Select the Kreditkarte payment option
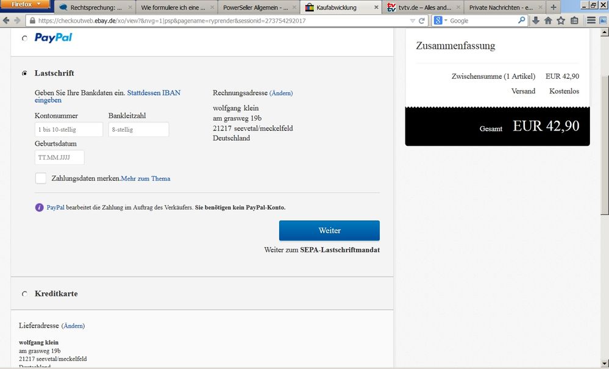Image resolution: width=609 pixels, height=369 pixels. coord(24,294)
